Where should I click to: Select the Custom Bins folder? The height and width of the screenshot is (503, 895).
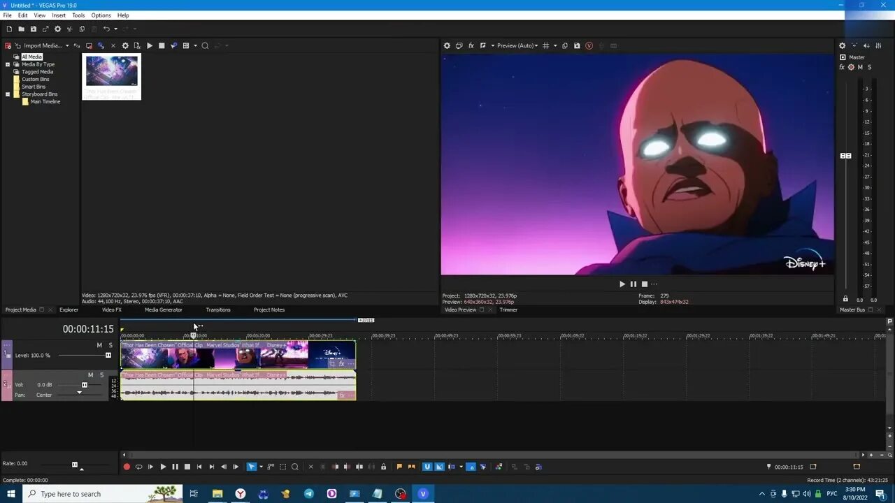click(x=35, y=79)
